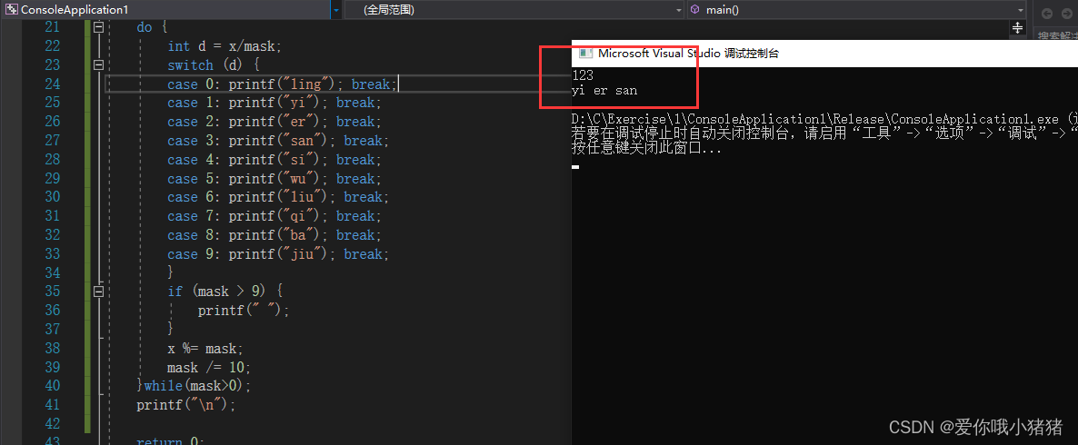Collapse the do block at line 21
Viewport: 1078px width, 445px height.
[97, 27]
